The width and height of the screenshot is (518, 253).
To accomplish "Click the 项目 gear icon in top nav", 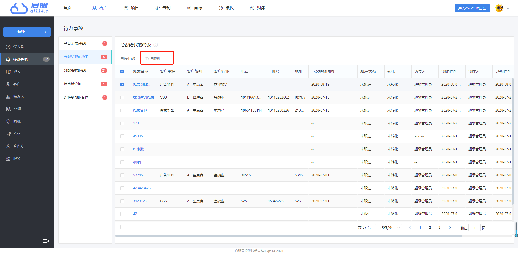I will tap(126, 8).
